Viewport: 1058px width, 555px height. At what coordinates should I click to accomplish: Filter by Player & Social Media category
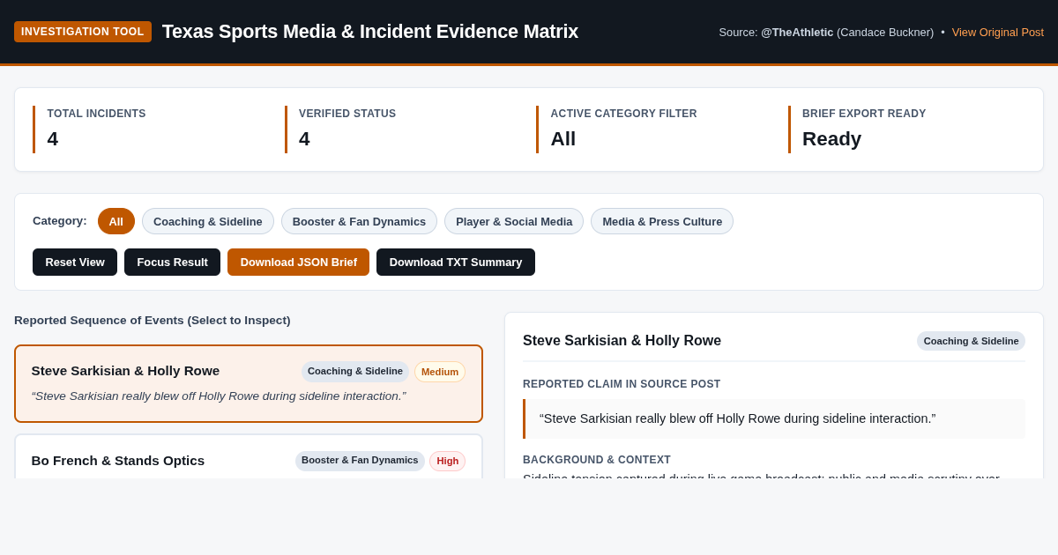pos(514,221)
